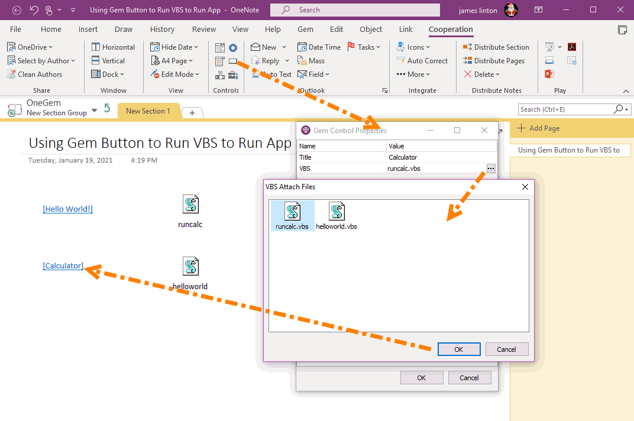Open the Tasks dropdown

(x=364, y=47)
